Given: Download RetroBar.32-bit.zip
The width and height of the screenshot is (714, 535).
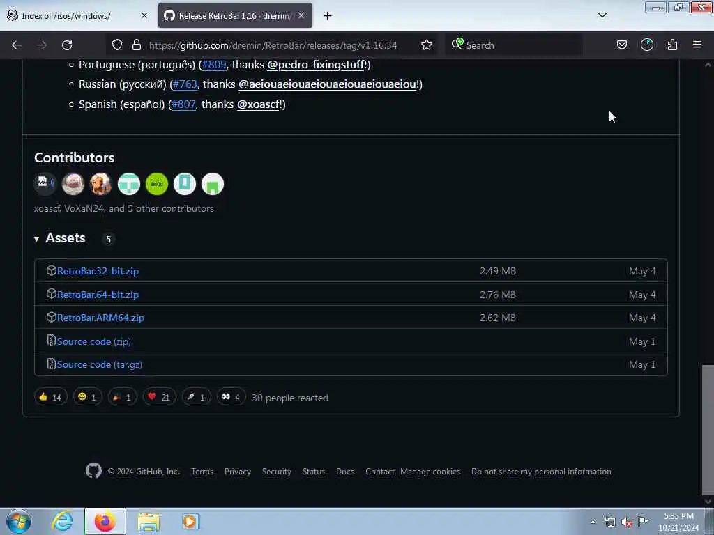Looking at the screenshot, I should (98, 271).
